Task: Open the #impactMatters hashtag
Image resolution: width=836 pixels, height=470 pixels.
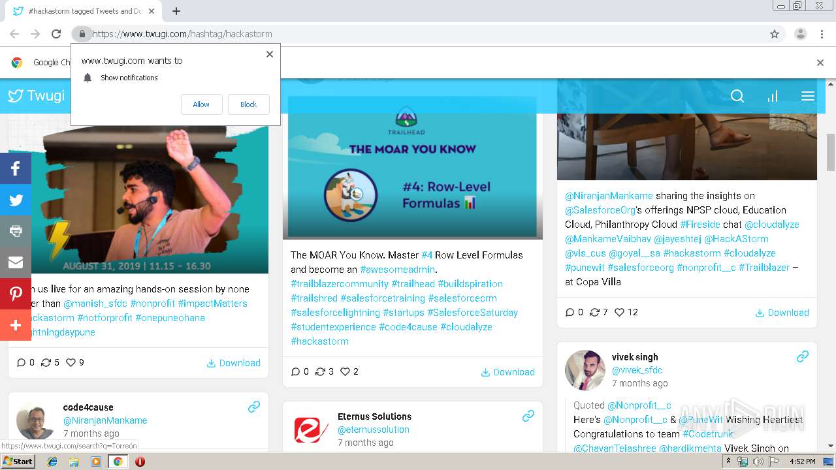Action: 212,304
